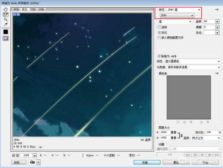This screenshot has height=168, width=223.
Task: Open the 品质 两次立方 resample dropdown
Action: [206, 138]
